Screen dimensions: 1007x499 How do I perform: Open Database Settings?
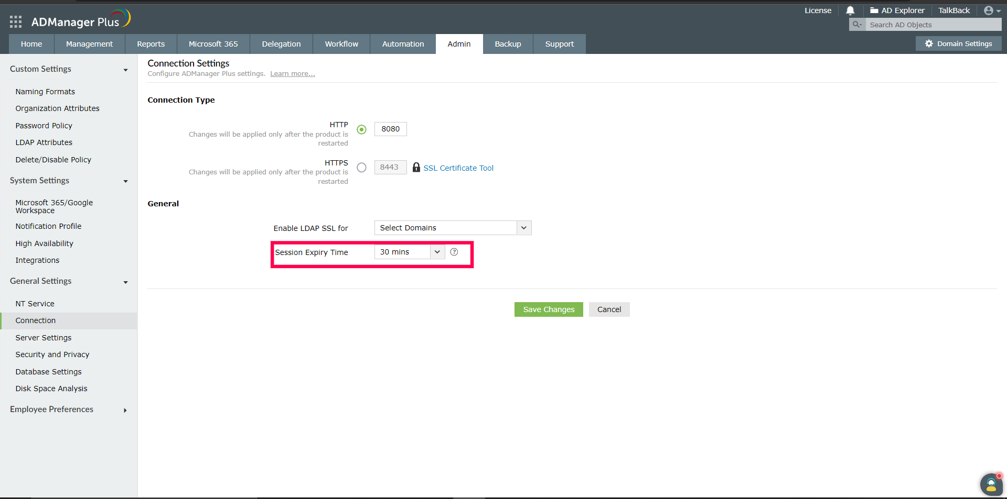(x=48, y=372)
